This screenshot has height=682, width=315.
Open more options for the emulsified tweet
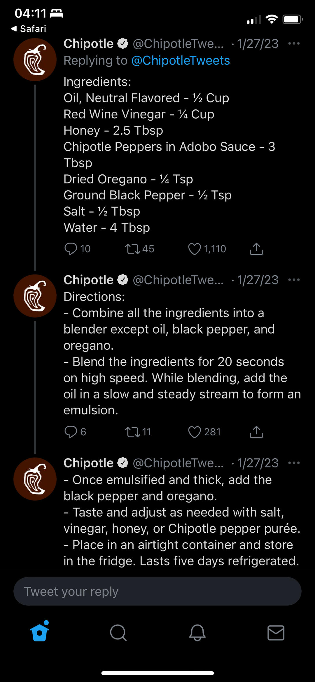click(x=294, y=463)
